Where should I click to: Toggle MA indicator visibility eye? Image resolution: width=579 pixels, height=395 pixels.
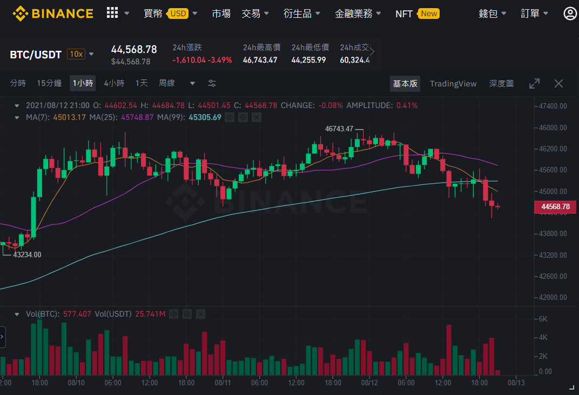click(230, 117)
